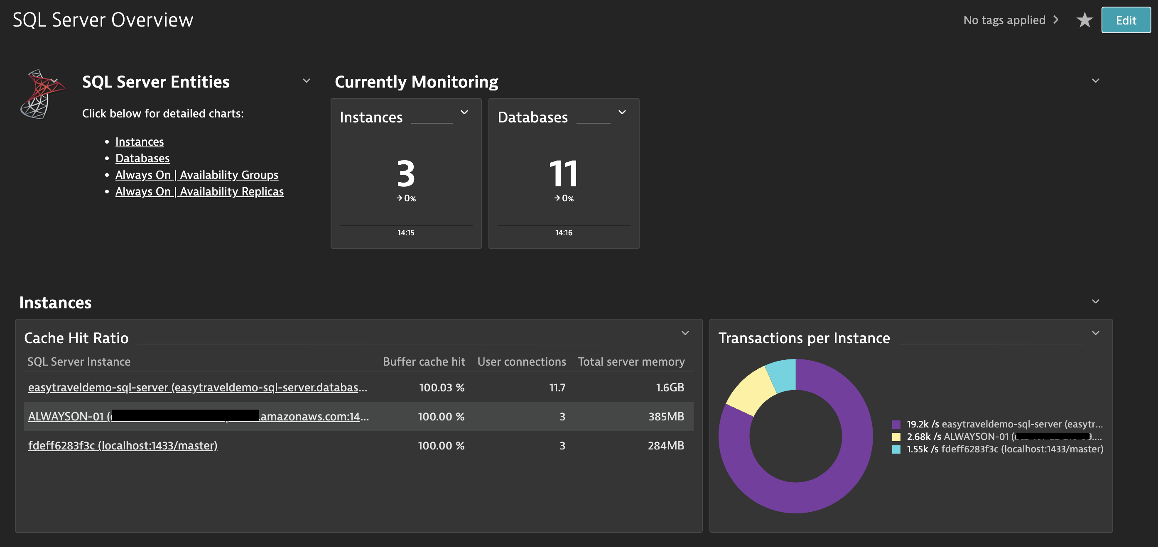Click the User connections column header
The height and width of the screenshot is (547, 1158).
(x=521, y=361)
